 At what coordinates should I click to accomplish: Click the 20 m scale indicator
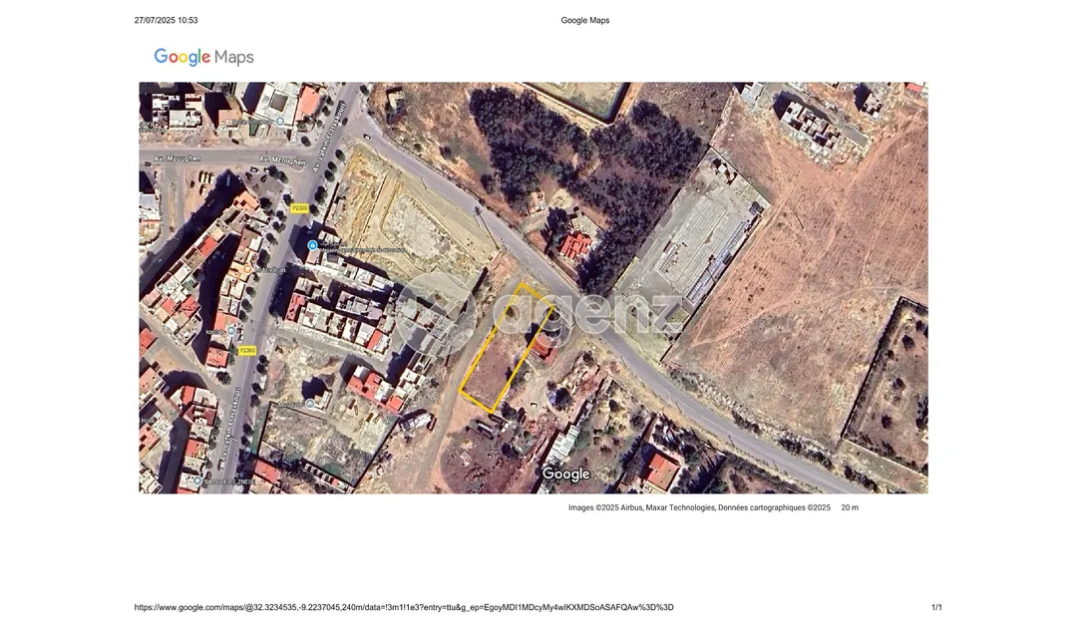click(848, 506)
